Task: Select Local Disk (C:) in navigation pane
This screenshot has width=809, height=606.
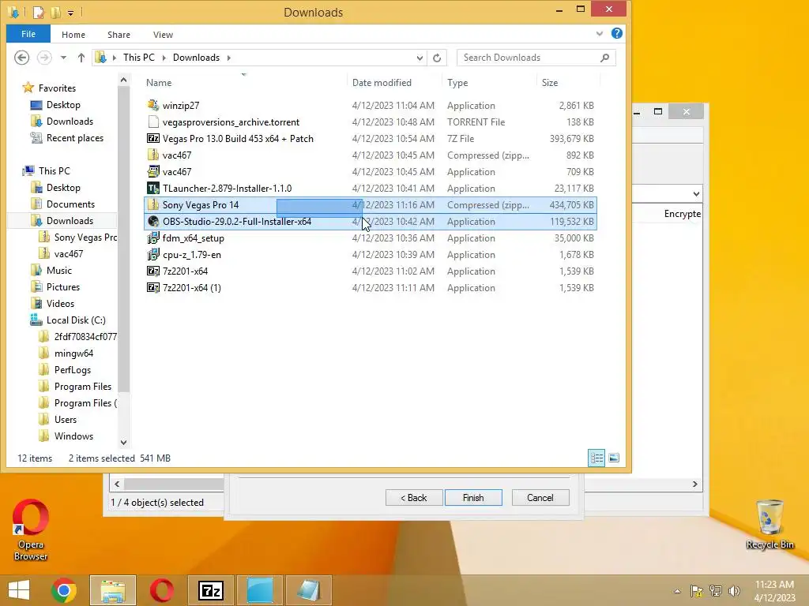Action: coord(76,320)
